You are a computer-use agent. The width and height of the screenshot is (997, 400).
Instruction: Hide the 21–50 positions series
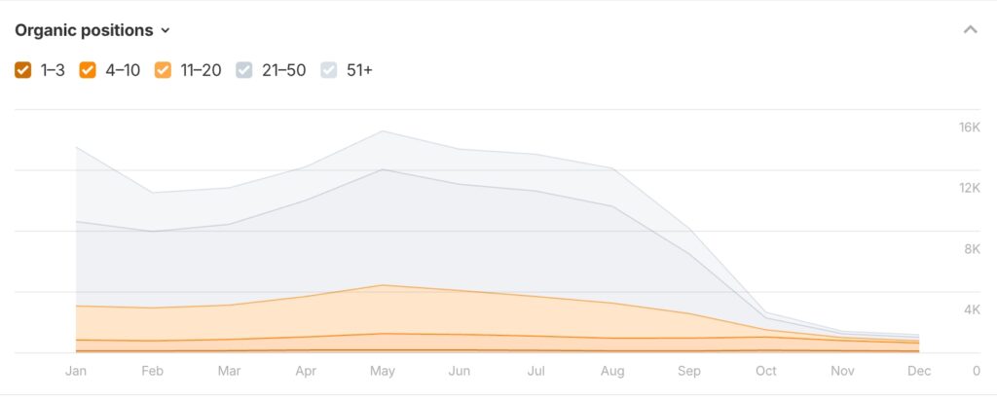click(x=244, y=70)
